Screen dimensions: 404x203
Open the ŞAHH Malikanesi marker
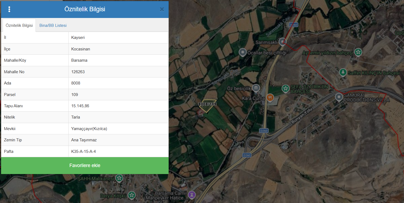[119, 178]
